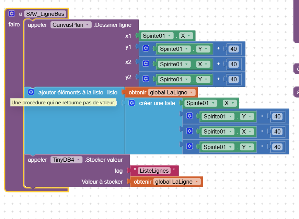The width and height of the screenshot is (299, 219).
Task: Open the gear on 'ajouter éléments à la liste' block
Action: [x=31, y=92]
